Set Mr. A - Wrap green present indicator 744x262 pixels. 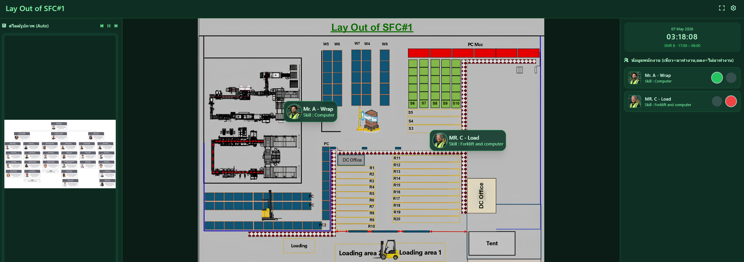coord(717,78)
